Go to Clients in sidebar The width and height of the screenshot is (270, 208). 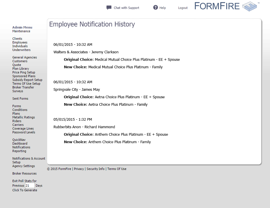click(x=17, y=39)
